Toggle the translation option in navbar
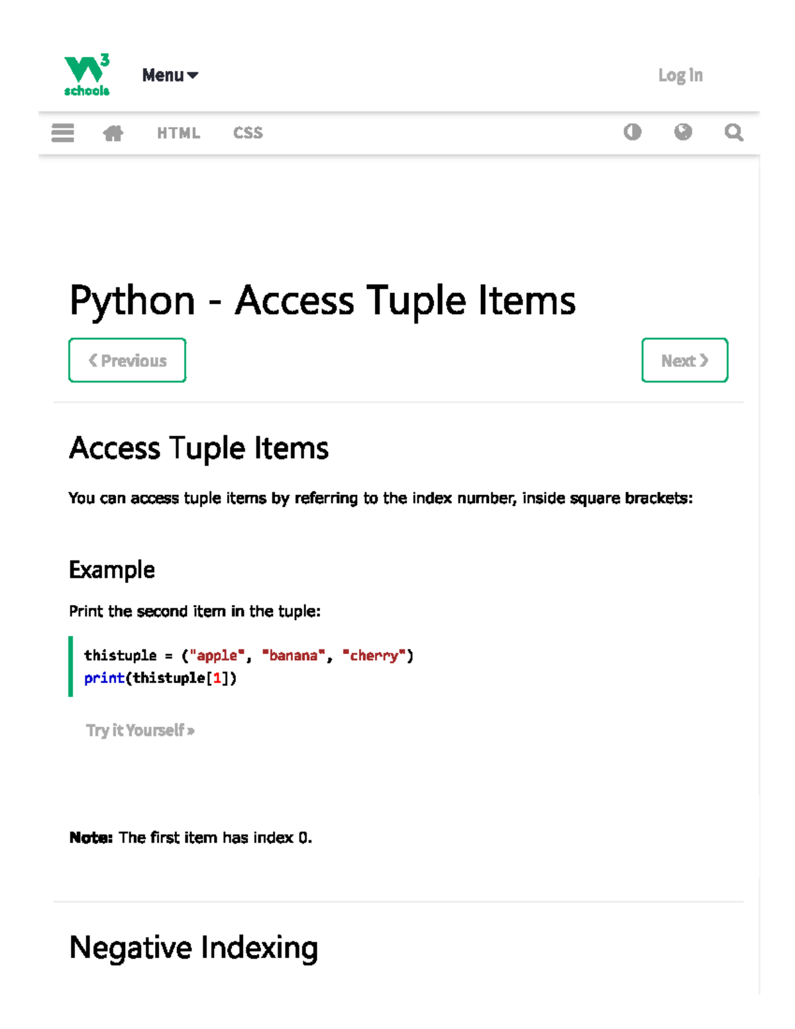The height and width of the screenshot is (1029, 795). [683, 133]
